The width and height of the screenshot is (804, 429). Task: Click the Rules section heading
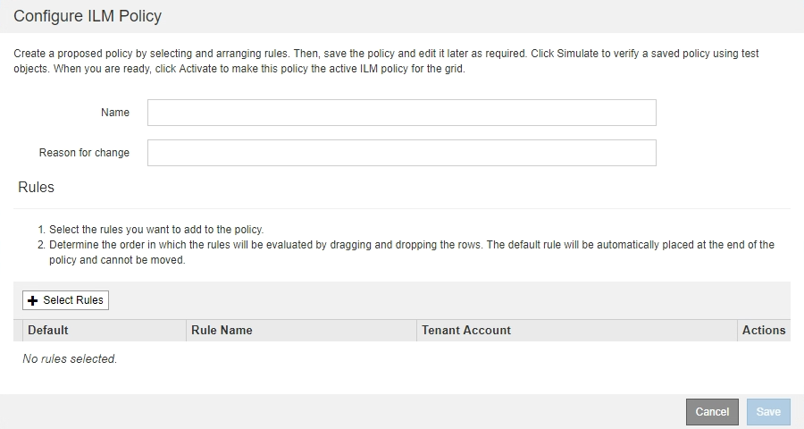[x=36, y=188]
